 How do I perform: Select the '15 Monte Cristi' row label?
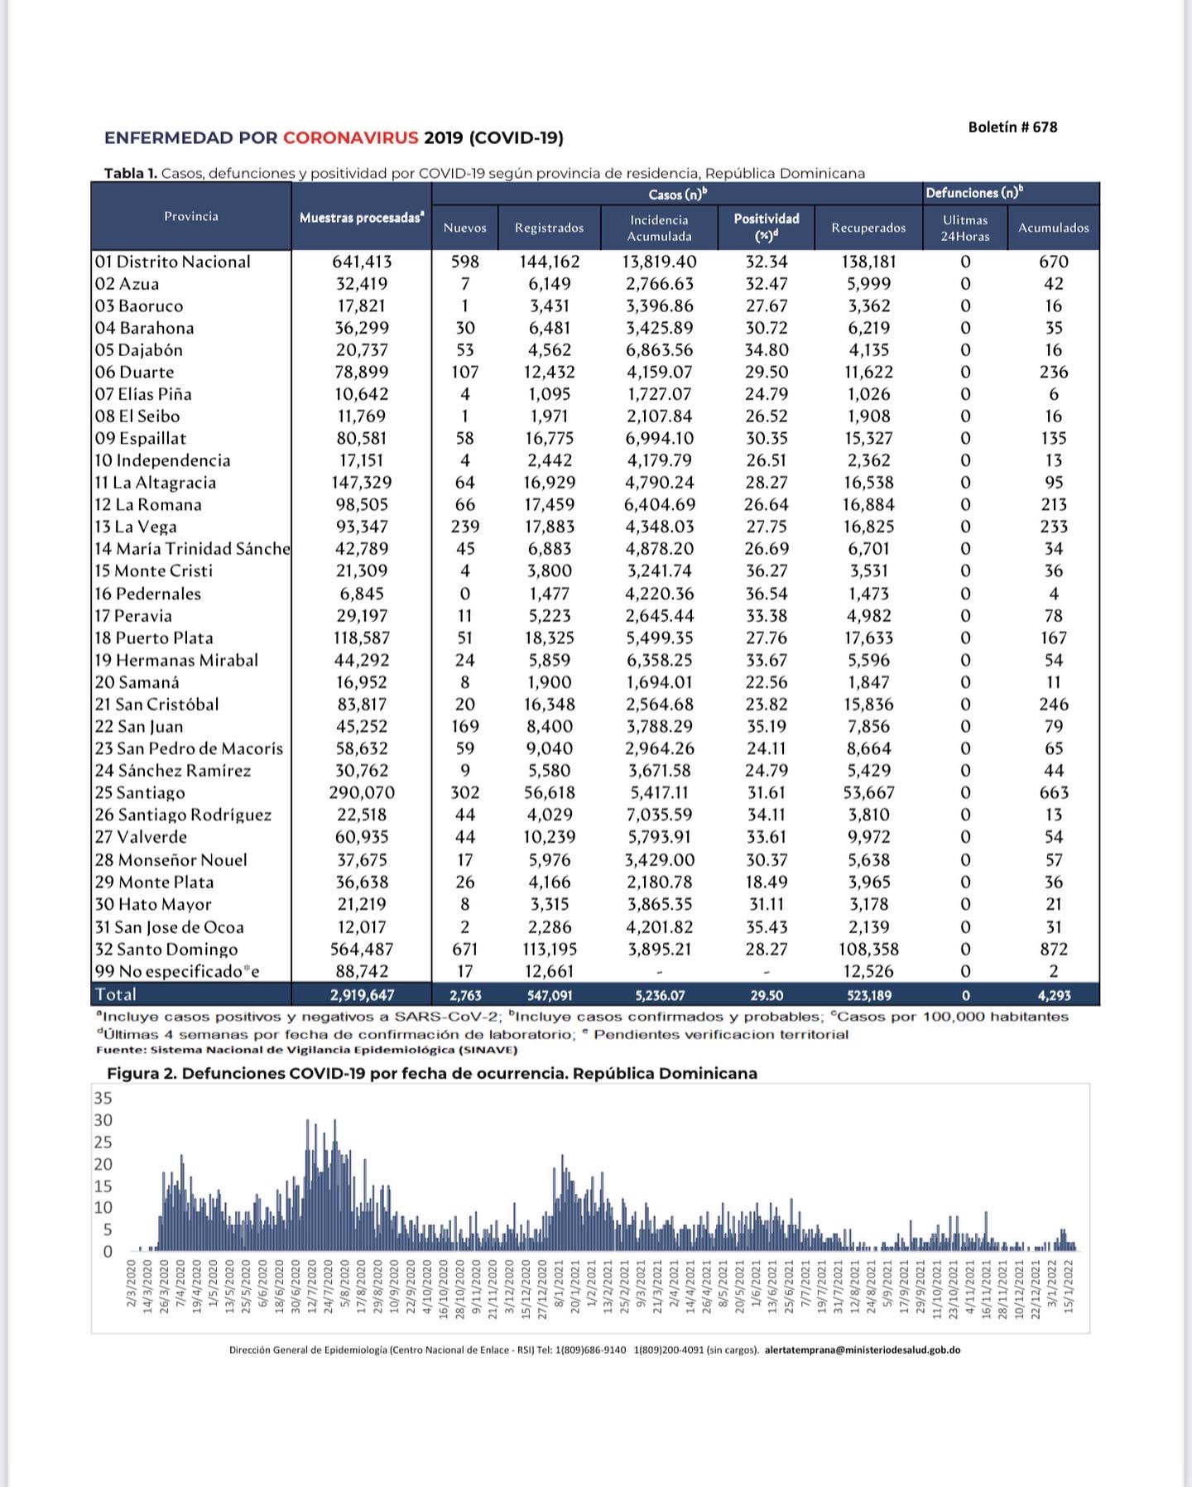coord(153,571)
